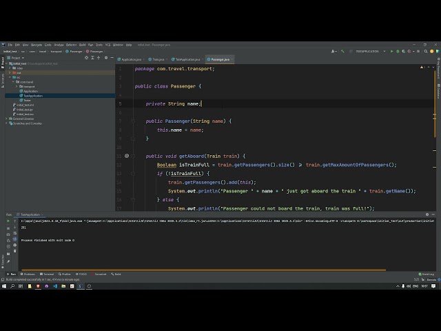
Task: Open the Event Log
Action: [x=427, y=274]
